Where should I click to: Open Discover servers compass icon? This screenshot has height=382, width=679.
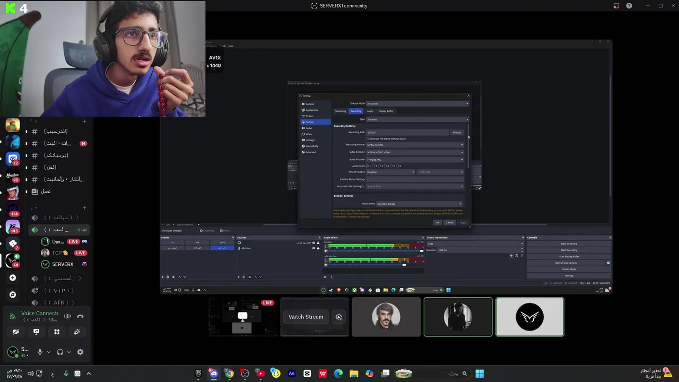click(x=13, y=294)
